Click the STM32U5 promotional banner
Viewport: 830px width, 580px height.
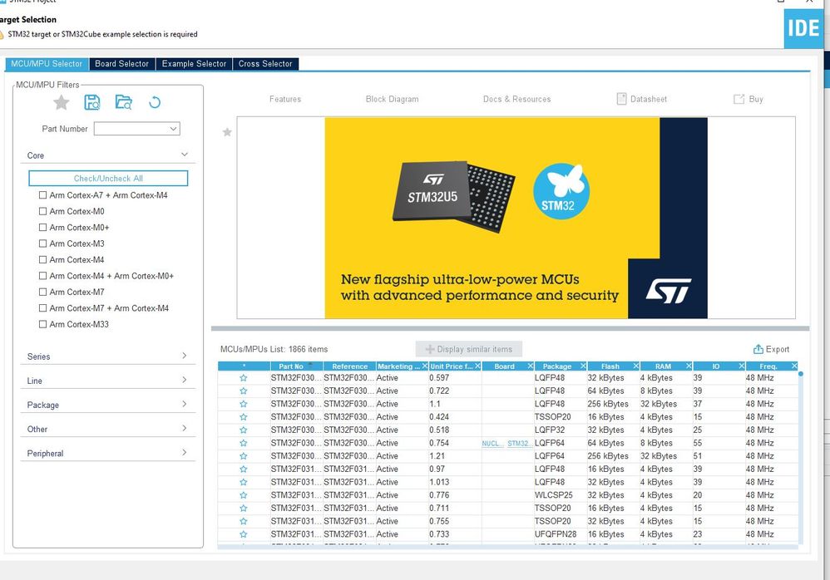pyautogui.click(x=516, y=218)
